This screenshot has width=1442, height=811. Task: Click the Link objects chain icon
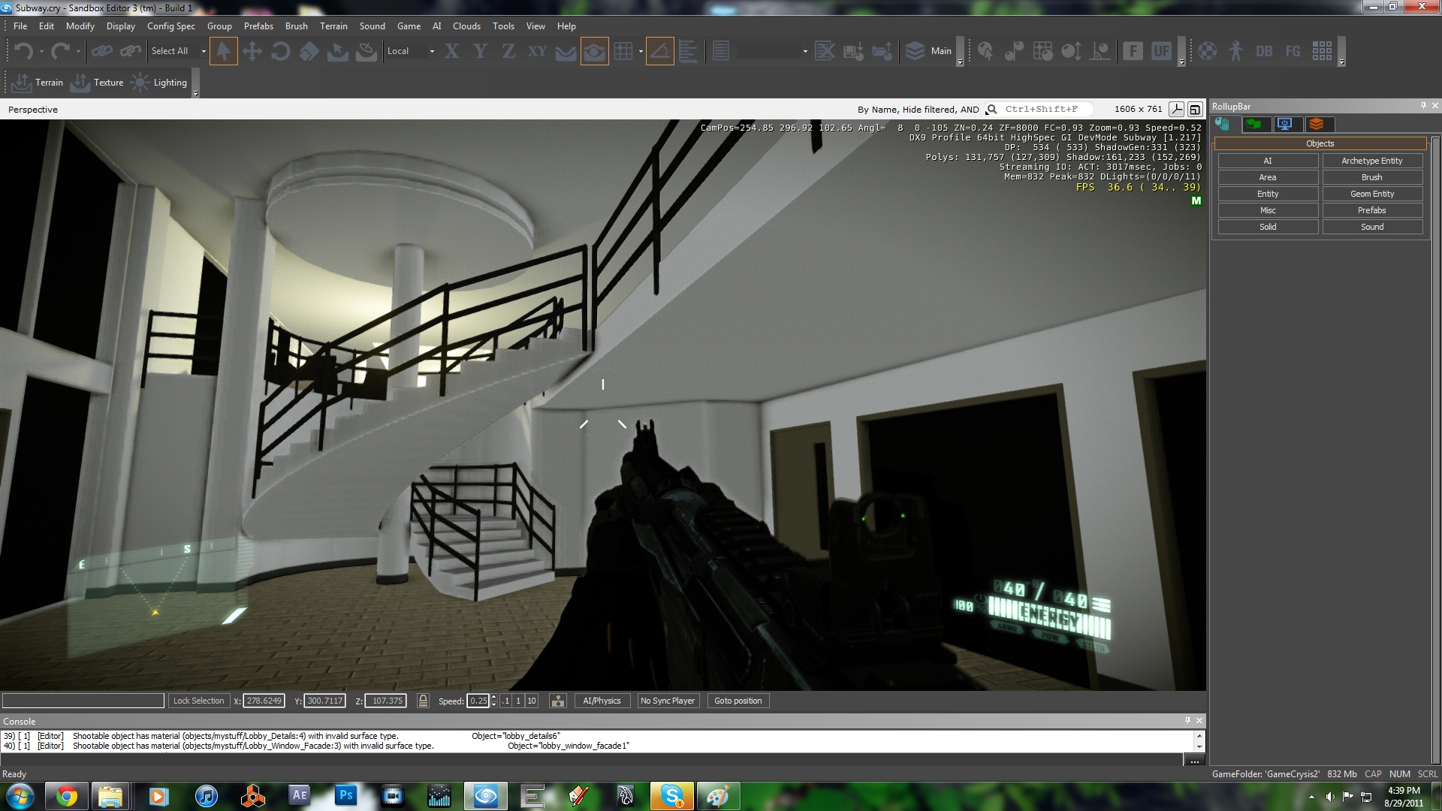[102, 51]
